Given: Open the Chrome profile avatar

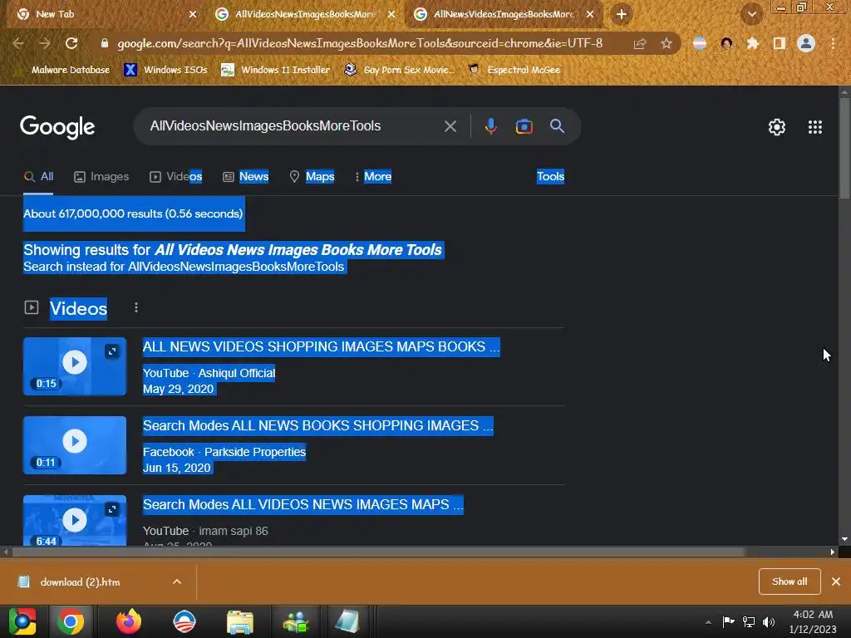Looking at the screenshot, I should tap(806, 43).
